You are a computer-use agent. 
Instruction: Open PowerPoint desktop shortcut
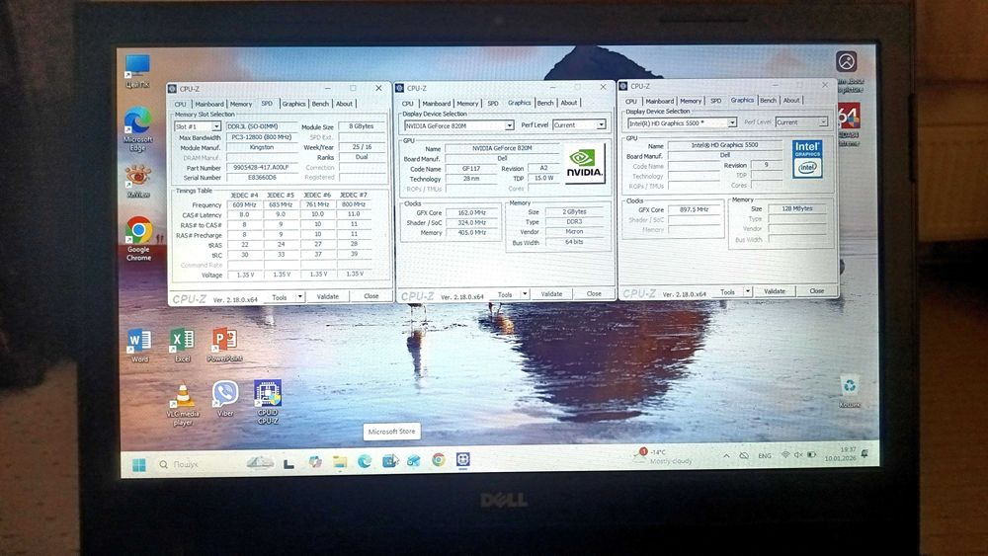click(224, 345)
